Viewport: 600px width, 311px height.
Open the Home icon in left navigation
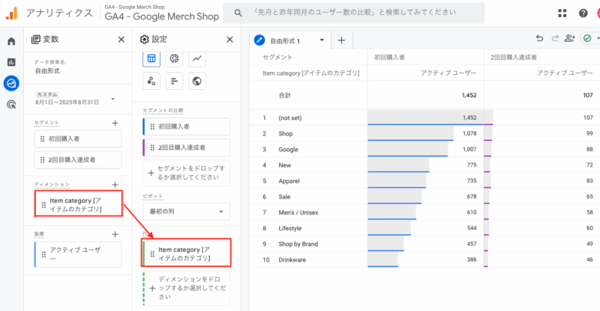click(x=11, y=41)
